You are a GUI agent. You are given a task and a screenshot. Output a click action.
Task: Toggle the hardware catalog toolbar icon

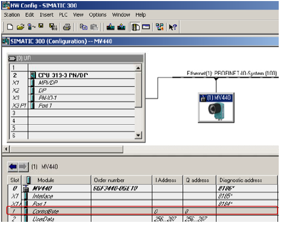click(x=135, y=27)
